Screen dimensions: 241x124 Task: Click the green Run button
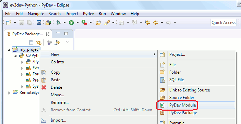71,23
